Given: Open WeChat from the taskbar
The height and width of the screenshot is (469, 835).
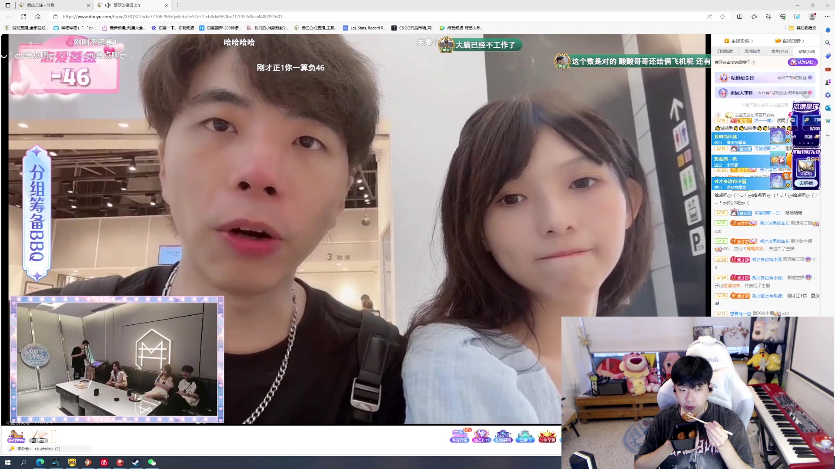Looking at the screenshot, I should [152, 462].
